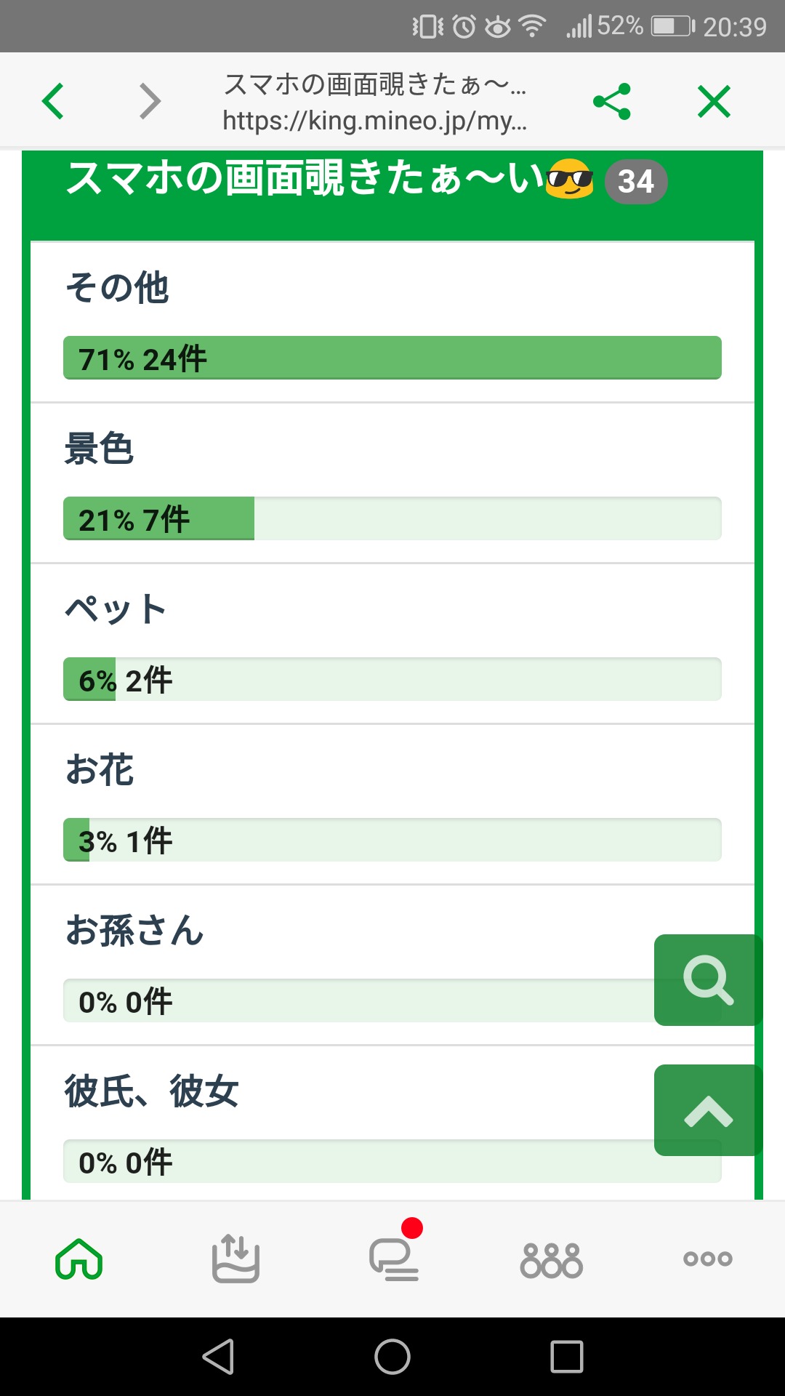Tap the green search magnifier button
The image size is (785, 1396).
(x=708, y=980)
